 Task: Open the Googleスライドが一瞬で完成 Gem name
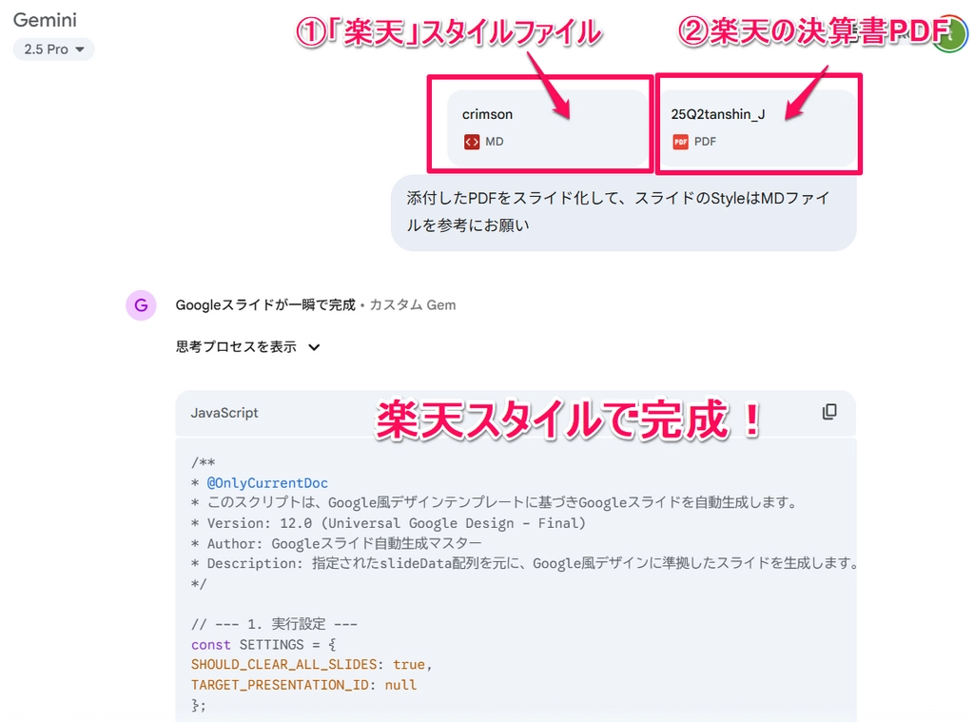[265, 305]
